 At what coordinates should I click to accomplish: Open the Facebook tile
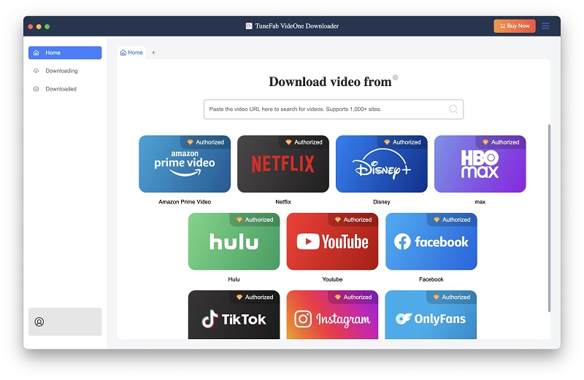[x=431, y=241]
